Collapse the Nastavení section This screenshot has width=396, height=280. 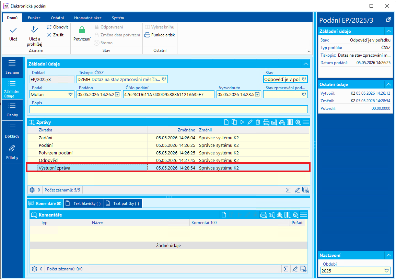tap(388, 256)
